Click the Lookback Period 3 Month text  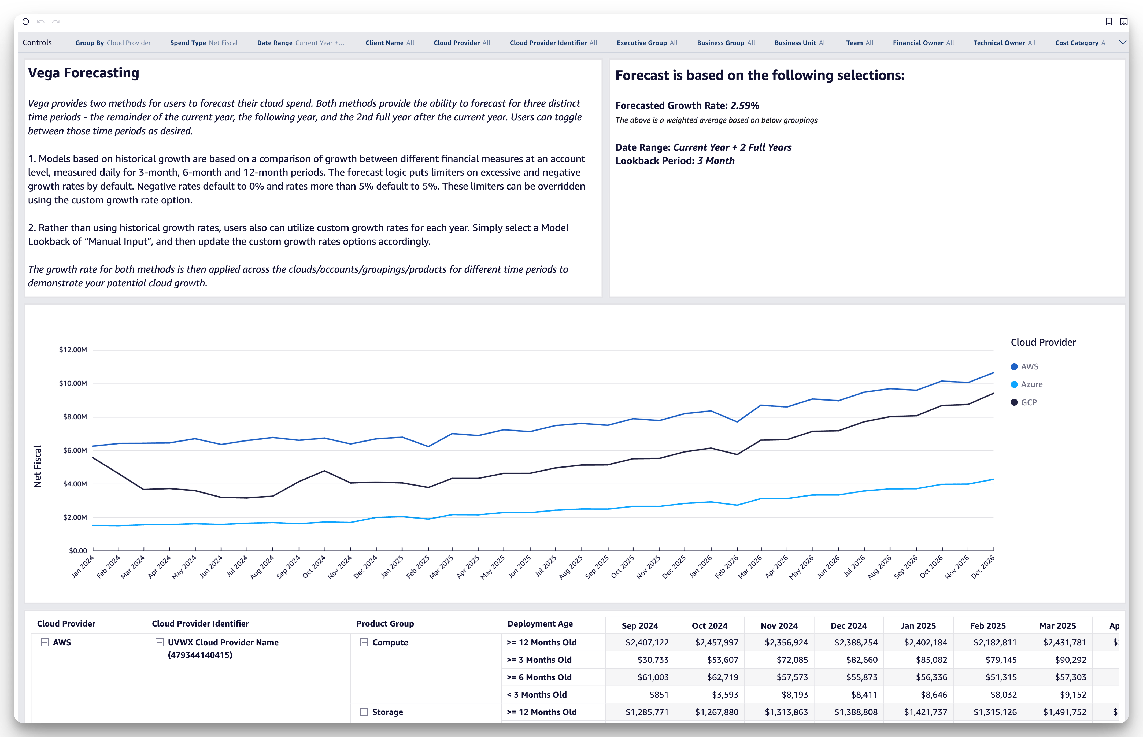(x=675, y=161)
